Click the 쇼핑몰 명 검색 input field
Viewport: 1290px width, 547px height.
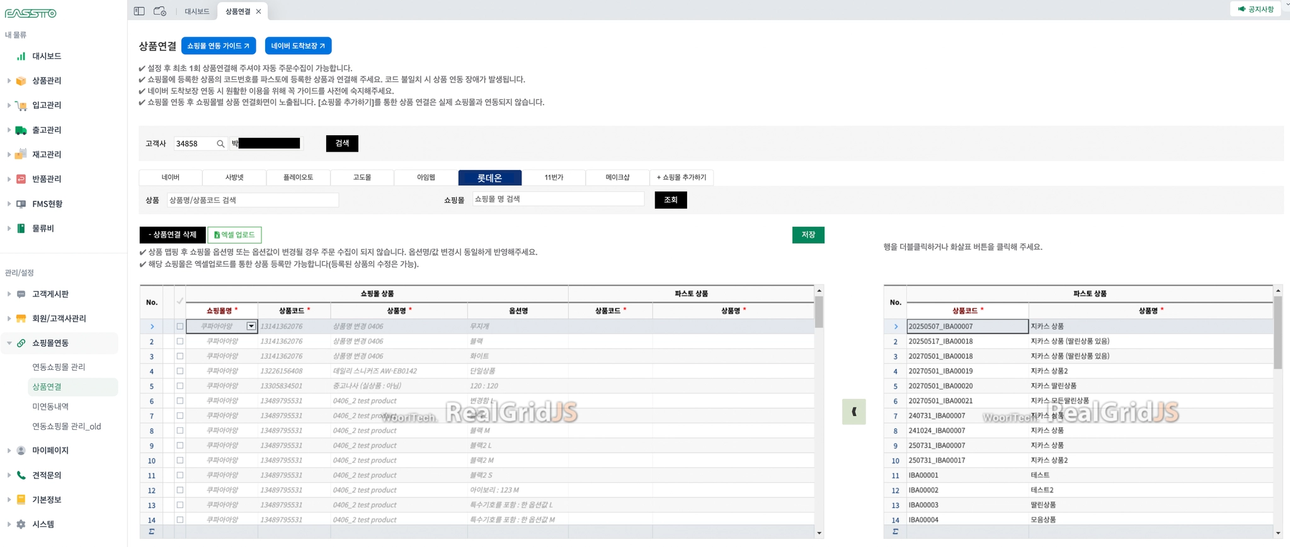(558, 199)
